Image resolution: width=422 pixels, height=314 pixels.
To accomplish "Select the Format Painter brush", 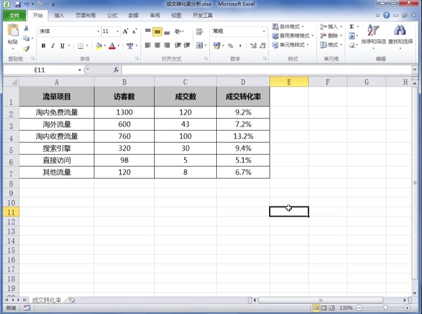I will click(26, 49).
